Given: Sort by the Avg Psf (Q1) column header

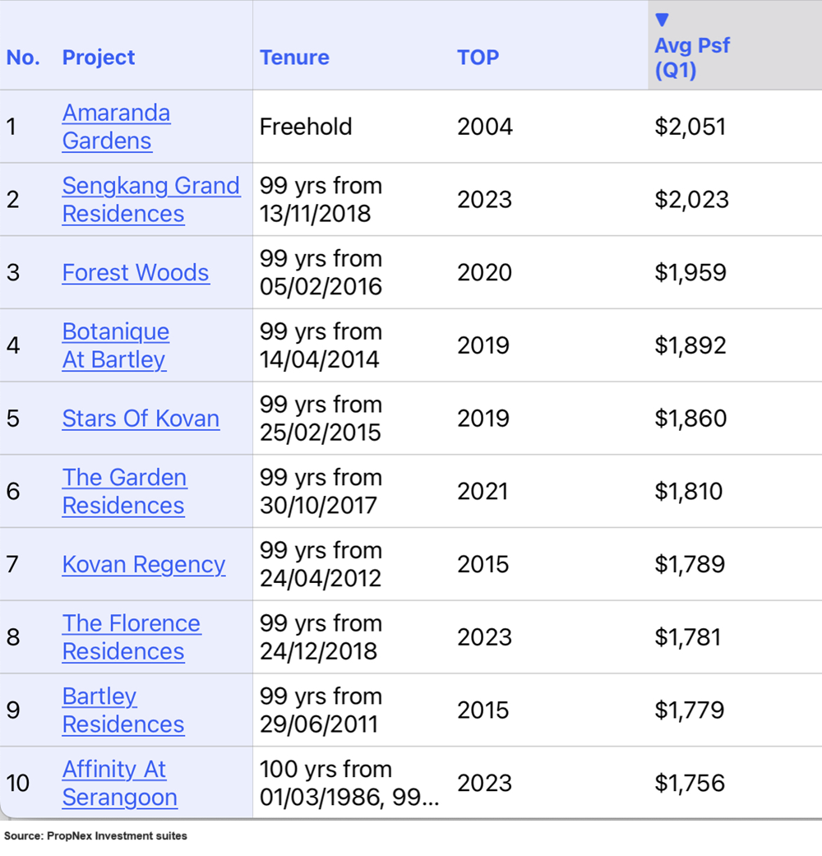Looking at the screenshot, I should pos(691,58).
